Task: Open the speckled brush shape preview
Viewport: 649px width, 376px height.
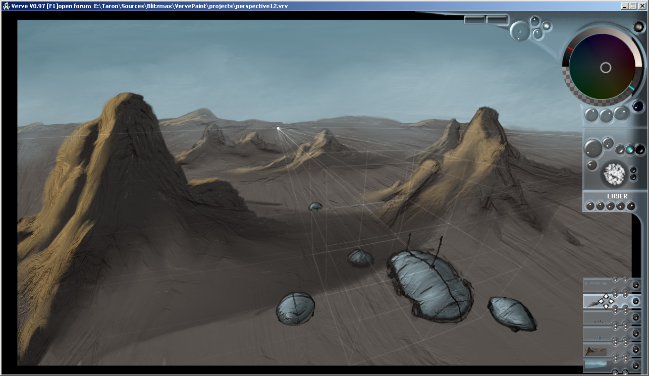Action: 614,174
